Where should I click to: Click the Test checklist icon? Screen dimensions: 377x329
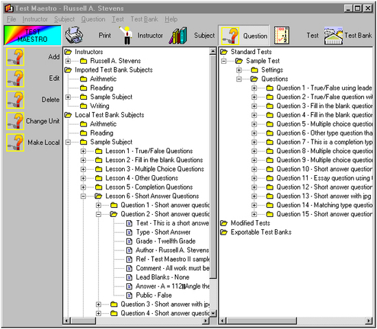pyautogui.click(x=282, y=36)
